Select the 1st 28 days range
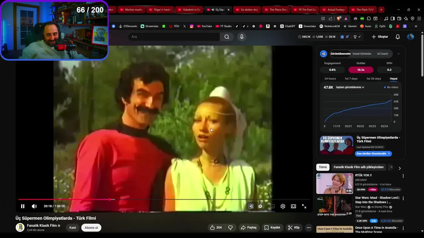This screenshot has width=424, height=238. (374, 79)
